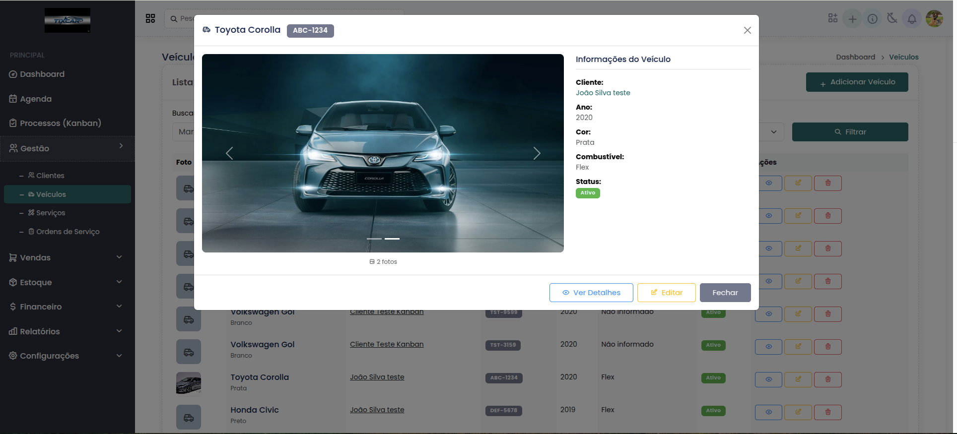Open Ordens de Serviço menu item

(x=68, y=232)
